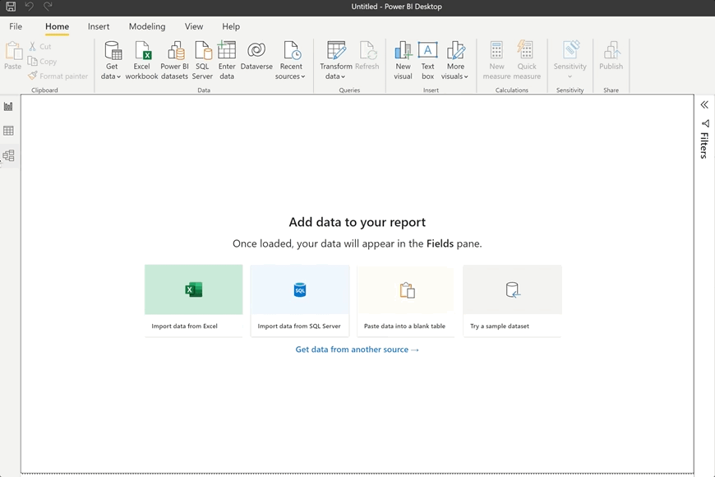Switch to the Insert tab
The height and width of the screenshot is (477, 715).
pos(99,26)
